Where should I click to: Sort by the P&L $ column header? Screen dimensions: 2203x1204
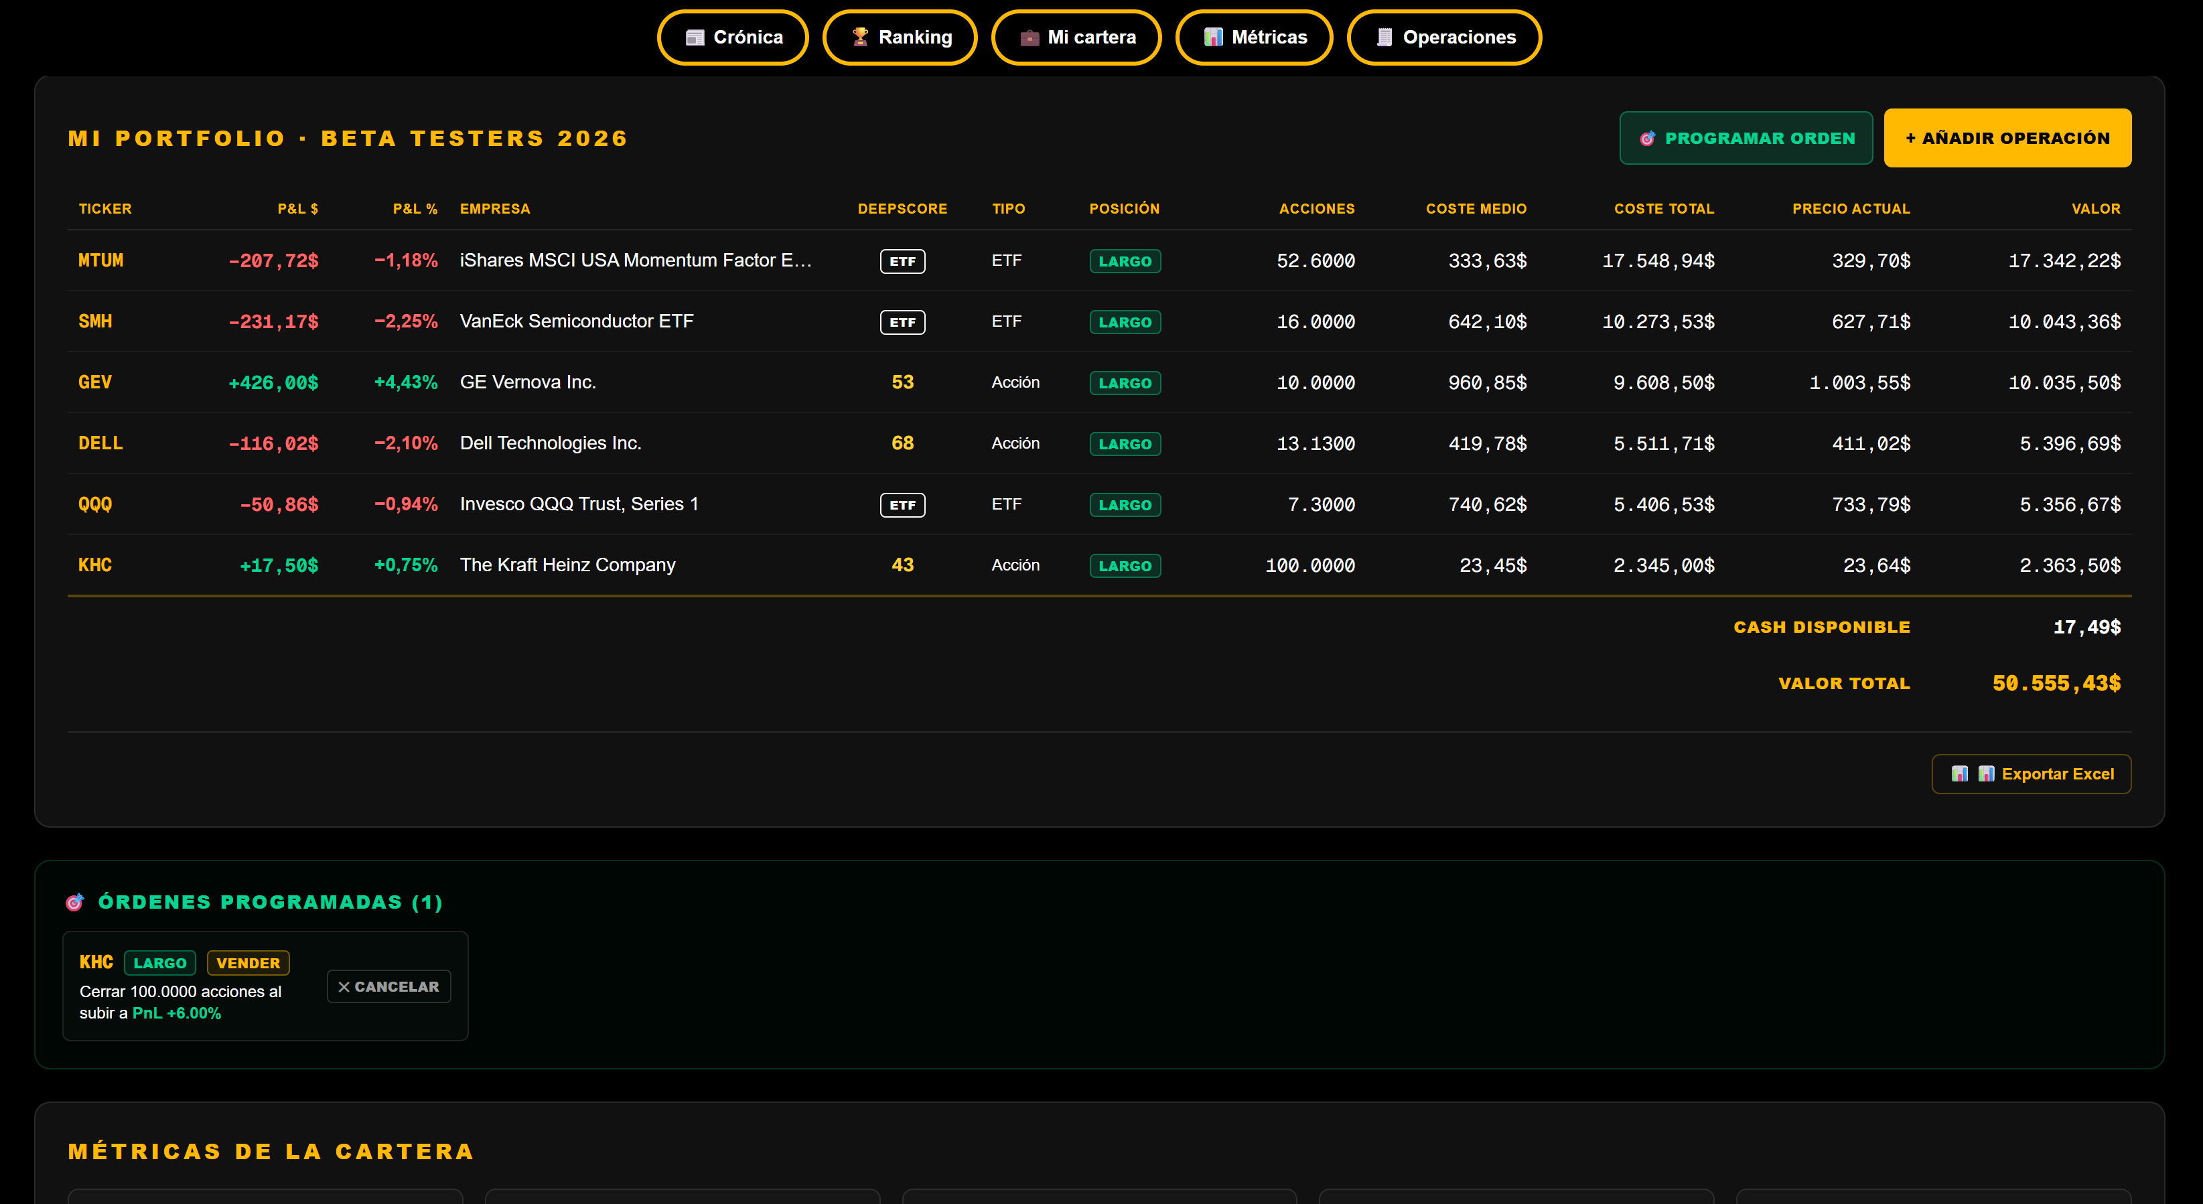(x=297, y=209)
